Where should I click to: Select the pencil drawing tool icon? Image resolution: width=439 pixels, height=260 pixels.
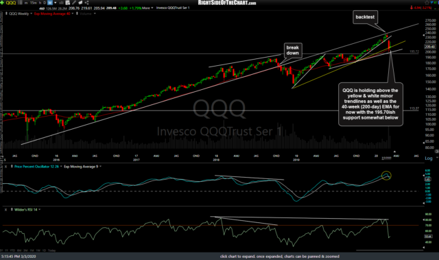click(x=74, y=3)
